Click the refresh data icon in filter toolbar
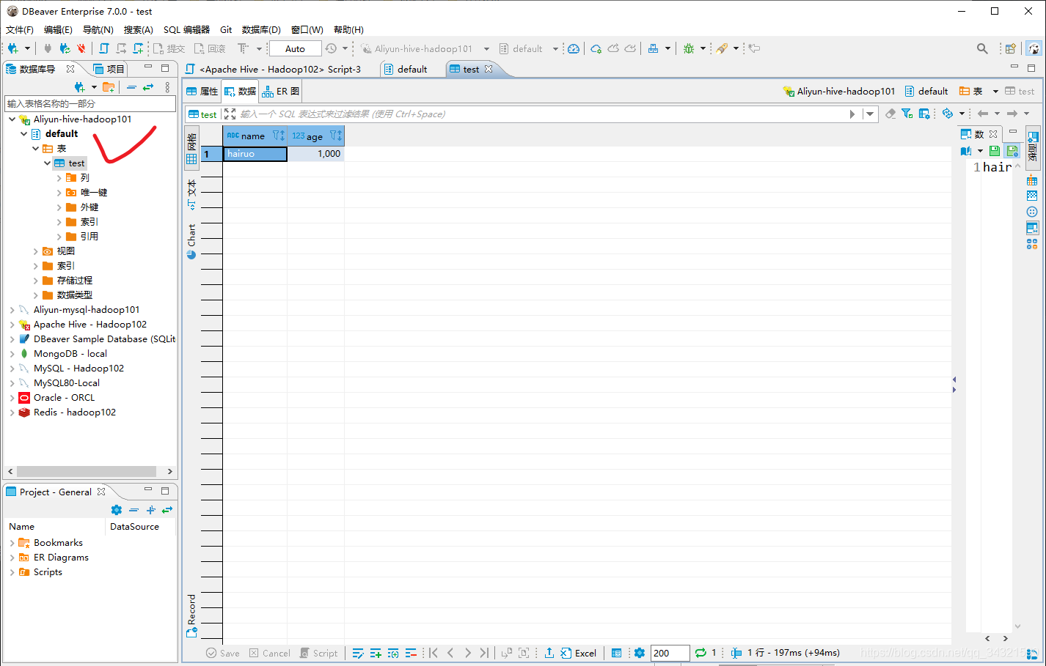This screenshot has height=666, width=1046. click(948, 114)
